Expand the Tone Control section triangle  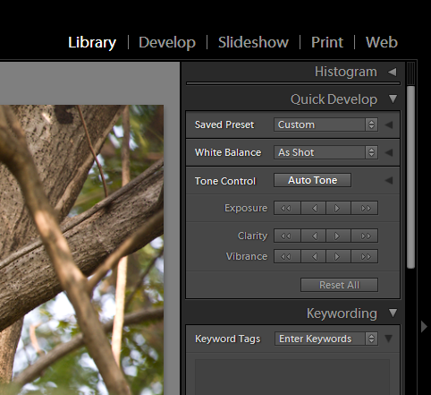[389, 180]
